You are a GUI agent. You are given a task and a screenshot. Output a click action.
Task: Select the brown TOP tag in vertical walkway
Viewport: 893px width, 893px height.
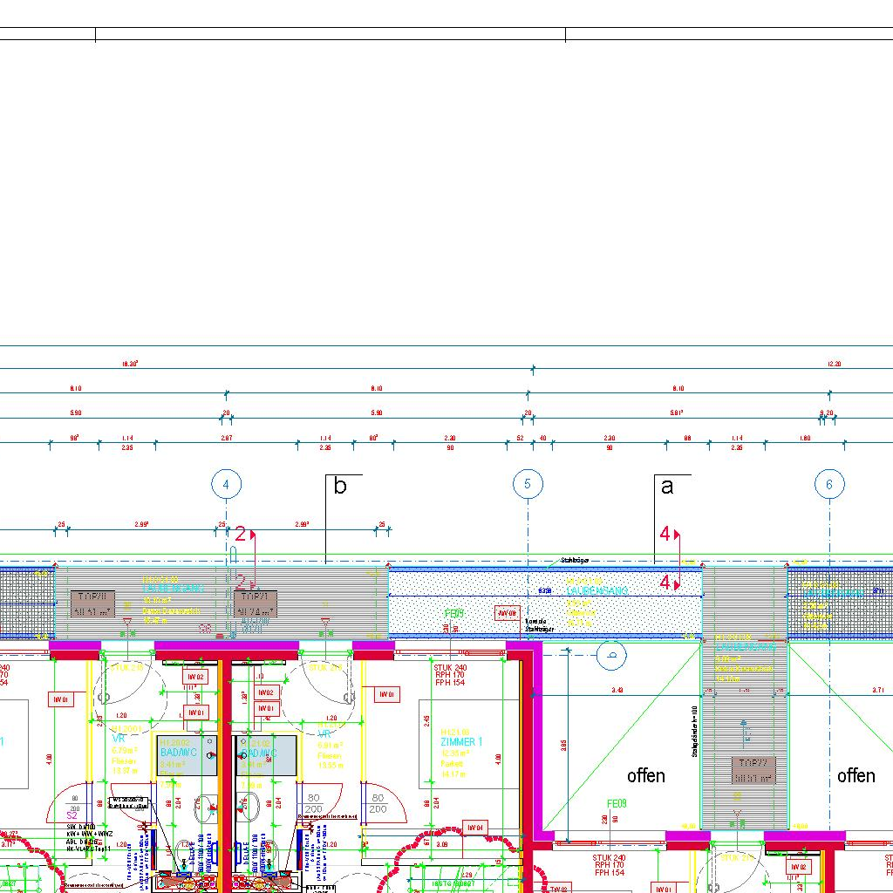click(x=753, y=770)
